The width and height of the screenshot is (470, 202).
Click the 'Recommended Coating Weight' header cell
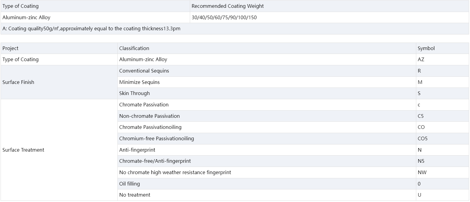pyautogui.click(x=228, y=6)
